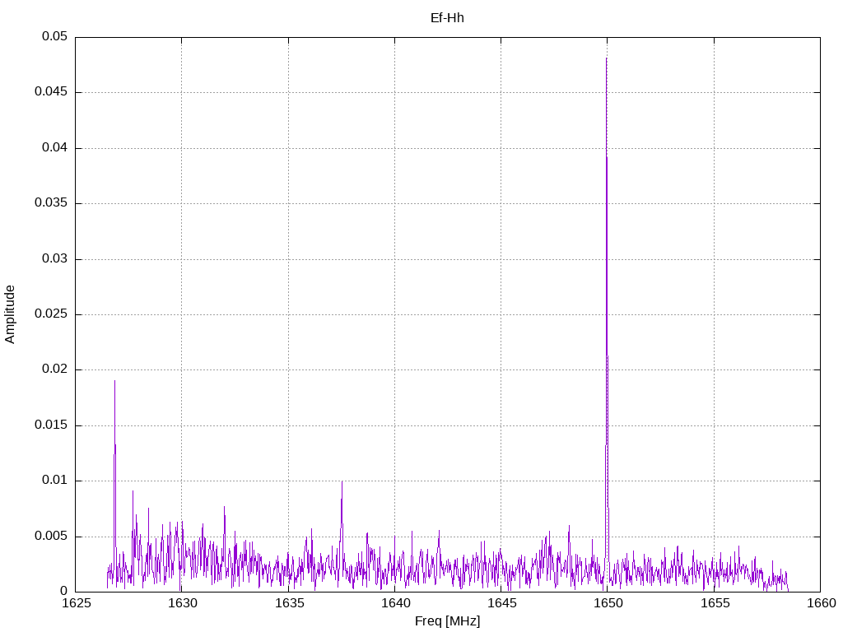Click the 1625 x-axis tick label
The width and height of the screenshot is (843, 632).
click(x=76, y=603)
